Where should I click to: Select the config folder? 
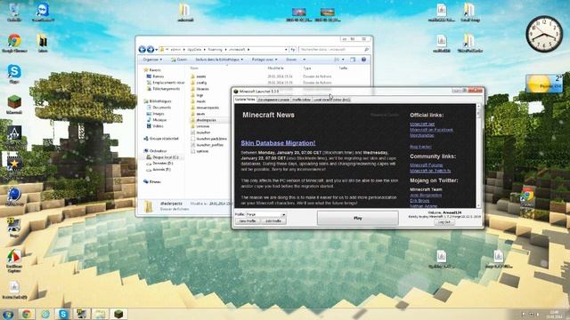199,83
